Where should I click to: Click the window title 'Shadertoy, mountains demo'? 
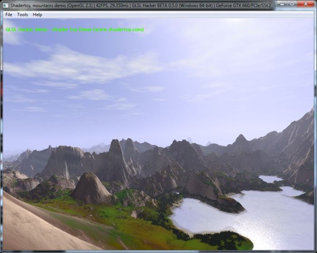click(38, 5)
